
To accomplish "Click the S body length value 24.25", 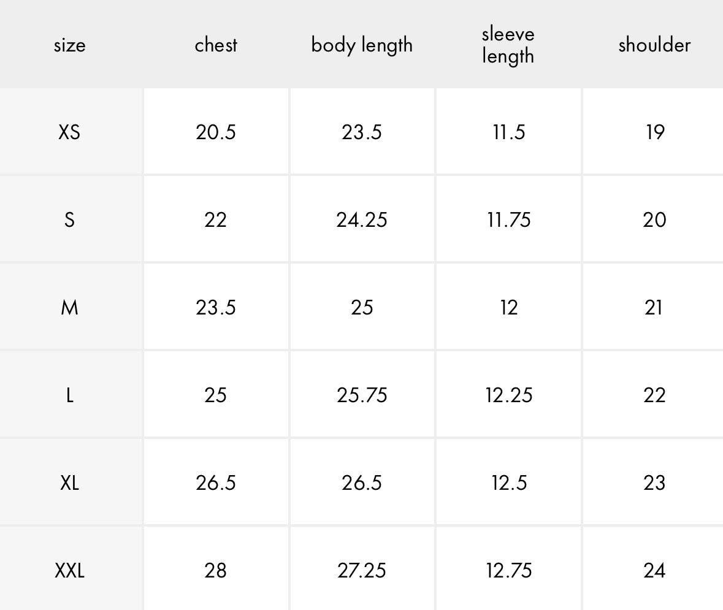I will coord(362,219).
